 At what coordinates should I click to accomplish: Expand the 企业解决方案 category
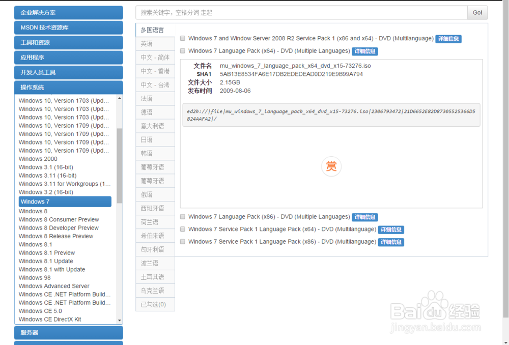point(69,13)
